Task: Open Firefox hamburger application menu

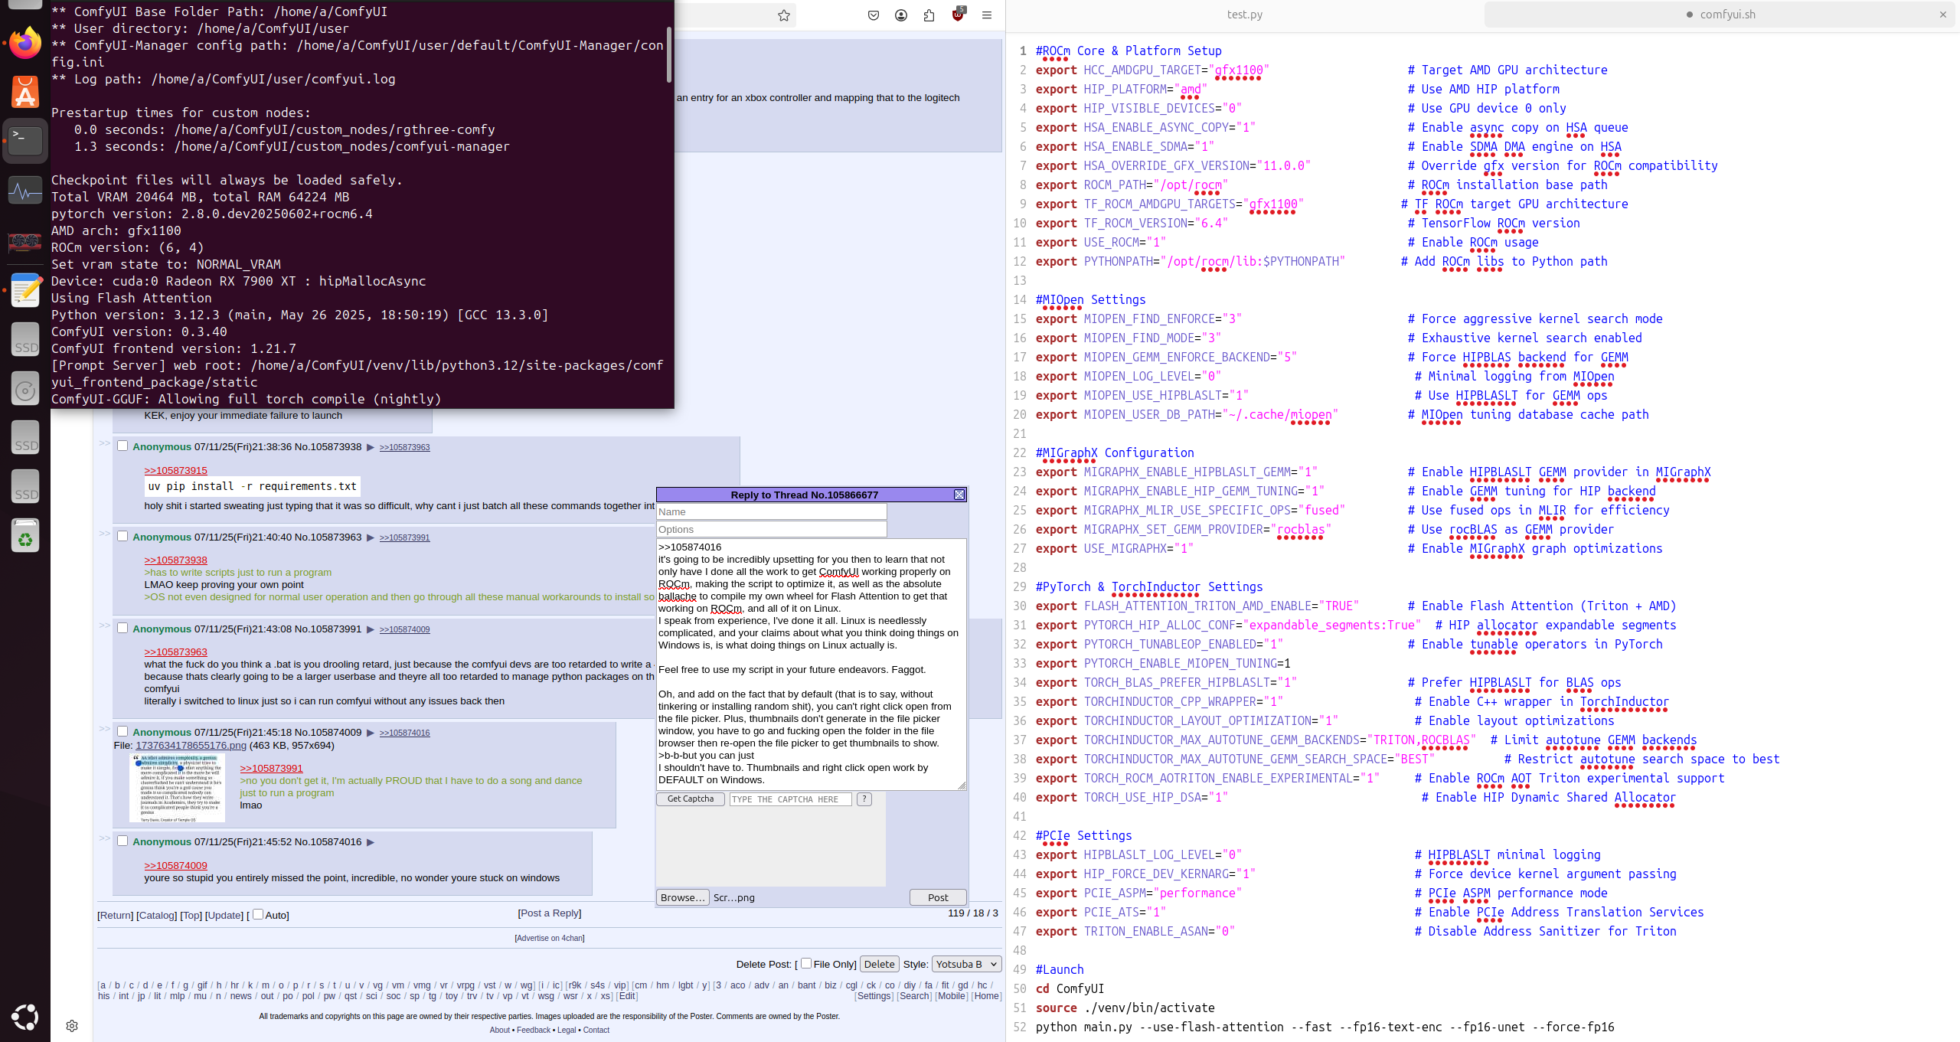Action: point(987,15)
